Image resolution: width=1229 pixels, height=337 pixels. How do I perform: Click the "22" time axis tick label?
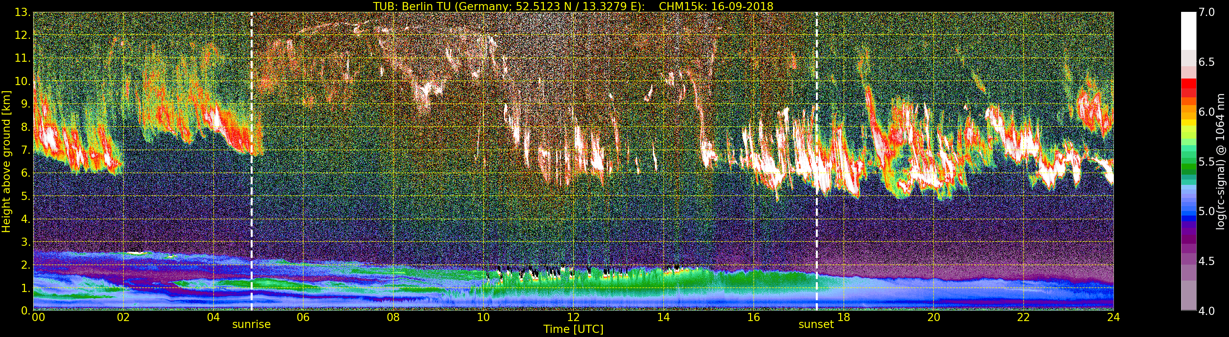click(1023, 317)
